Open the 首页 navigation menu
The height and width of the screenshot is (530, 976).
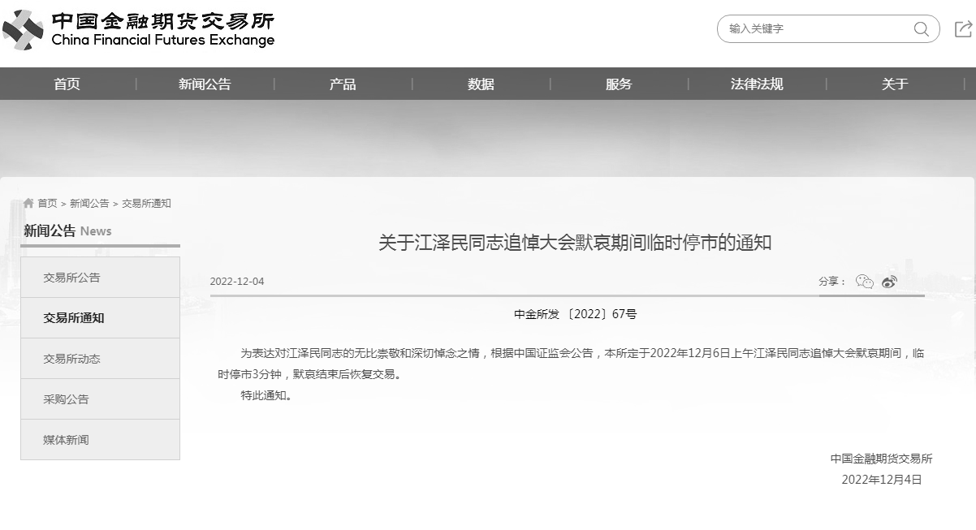click(x=67, y=84)
